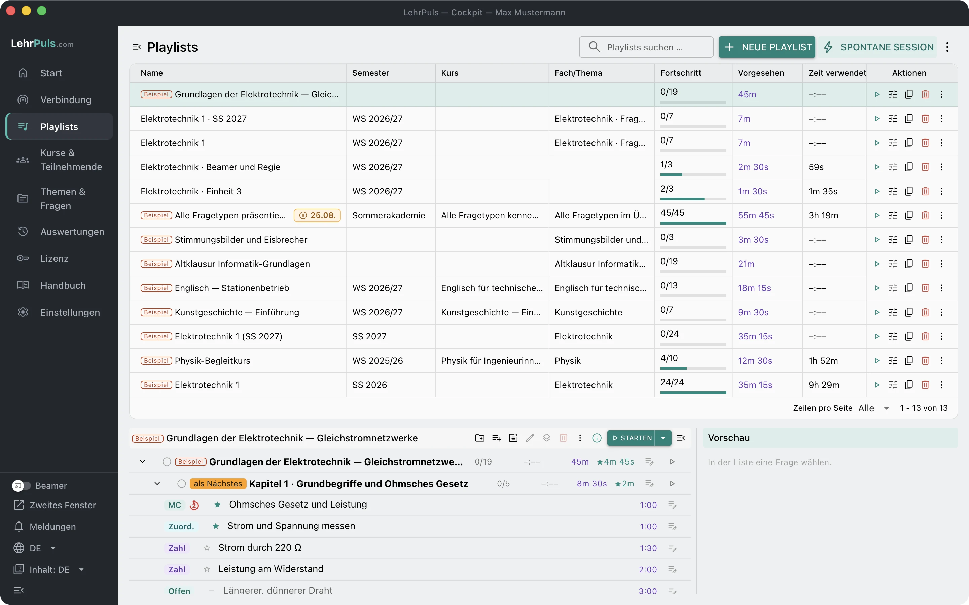
Task: Click the 24/24 progress bar of Elektrotechnik 1
Action: click(693, 393)
